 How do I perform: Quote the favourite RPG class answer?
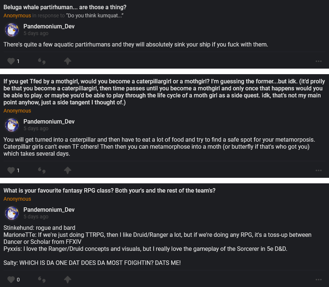(x=42, y=279)
